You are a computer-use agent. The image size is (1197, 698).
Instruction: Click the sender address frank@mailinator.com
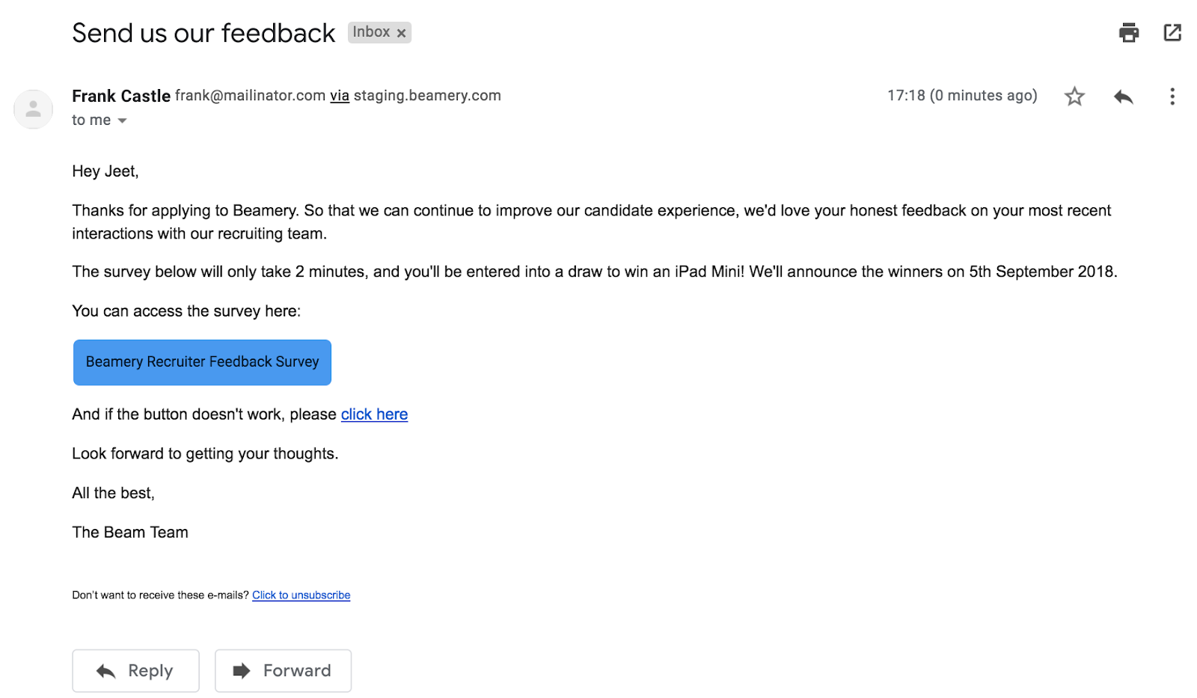tap(250, 96)
